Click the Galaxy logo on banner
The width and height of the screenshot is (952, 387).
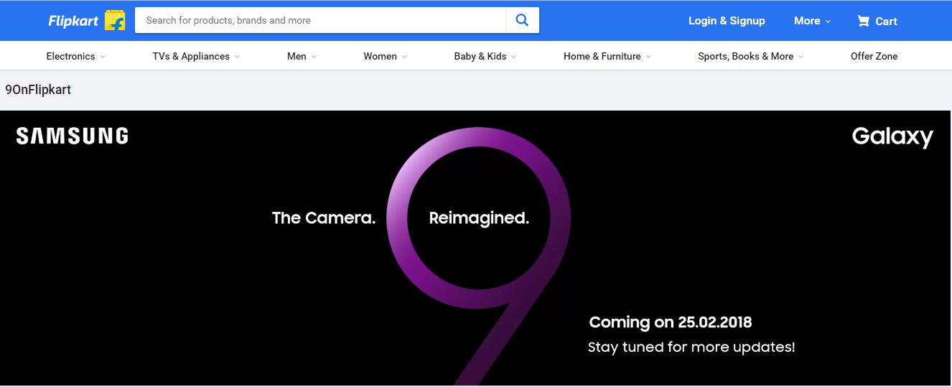click(x=892, y=136)
